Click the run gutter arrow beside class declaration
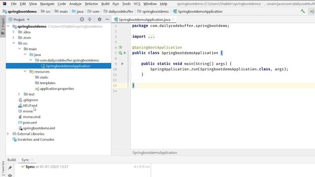 tap(125, 53)
